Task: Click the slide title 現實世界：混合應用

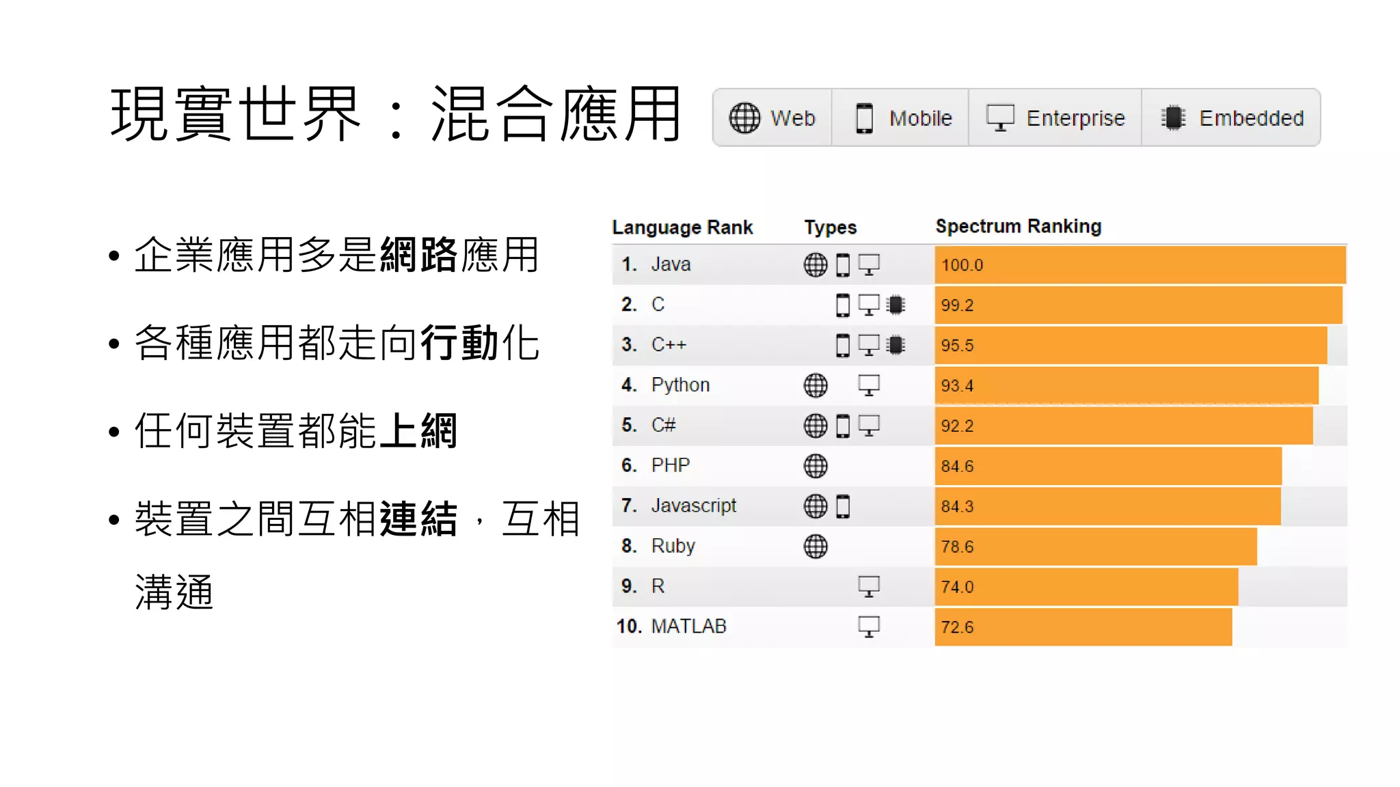Action: coord(395,114)
